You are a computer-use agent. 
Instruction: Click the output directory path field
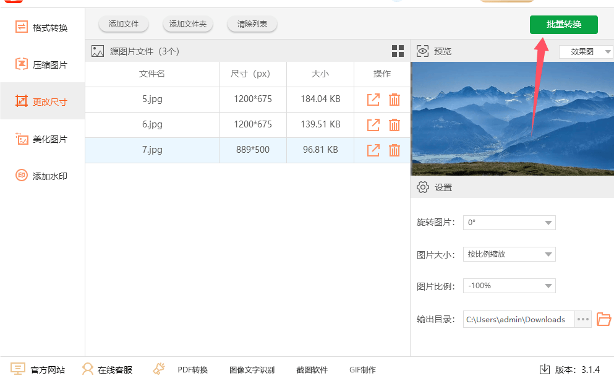[518, 319]
